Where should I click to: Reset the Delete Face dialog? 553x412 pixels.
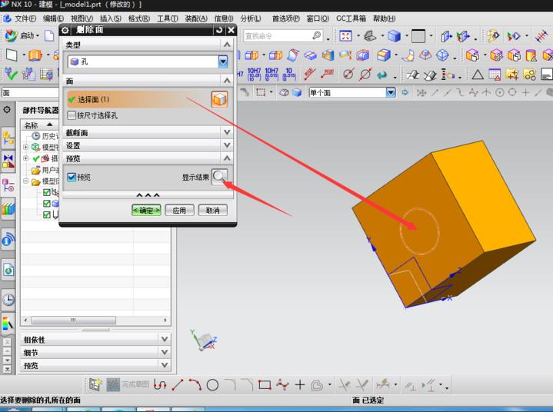[x=218, y=29]
